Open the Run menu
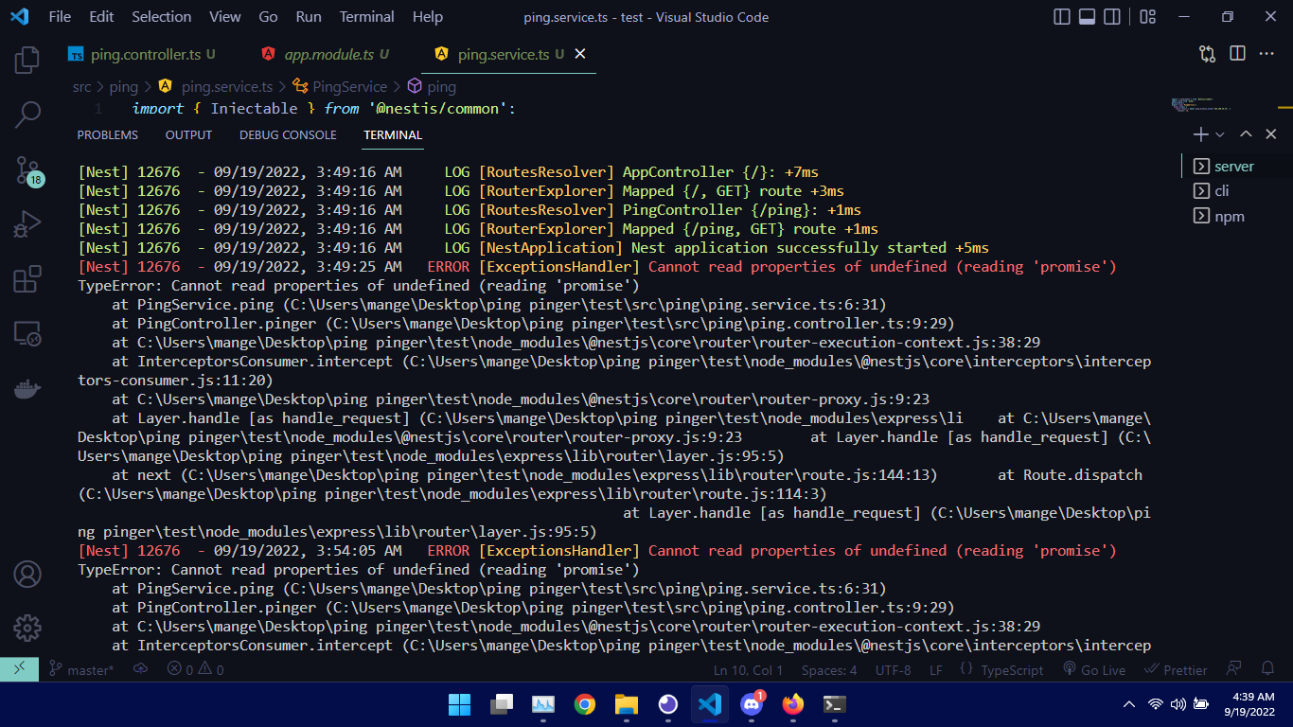Screen dimensions: 1293x727 point(309,17)
